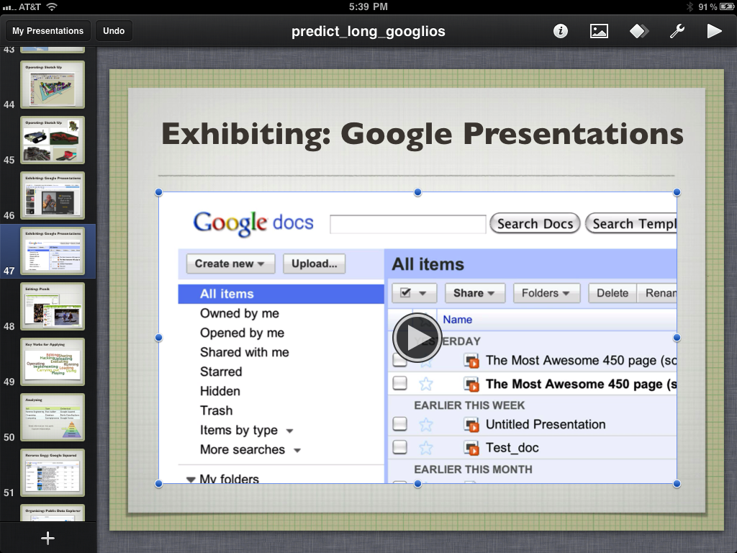Select Starred in the sidebar
This screenshot has height=553, width=737.
tap(221, 372)
